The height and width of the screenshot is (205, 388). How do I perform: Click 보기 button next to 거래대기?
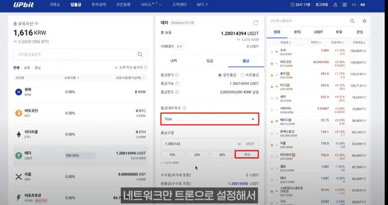pos(180,47)
